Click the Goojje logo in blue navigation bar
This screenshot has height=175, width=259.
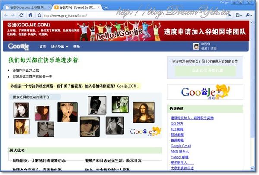point(19,47)
